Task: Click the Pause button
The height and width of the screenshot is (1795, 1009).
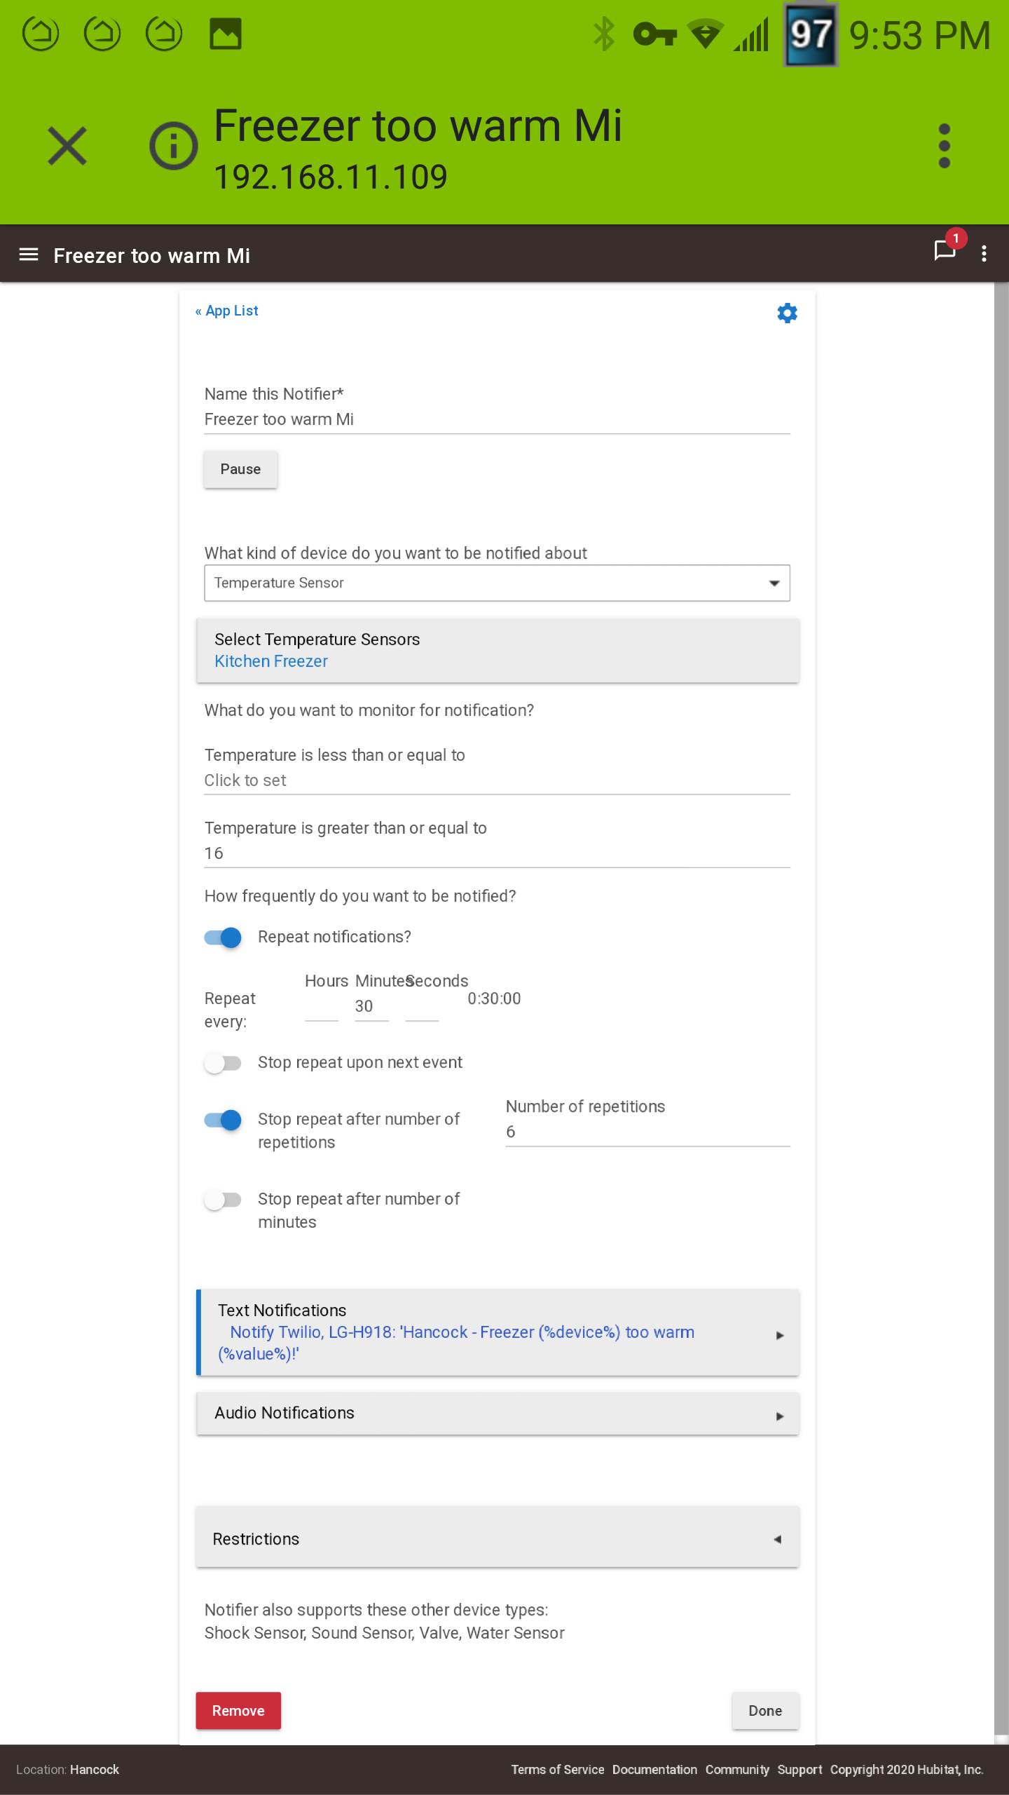Action: point(240,469)
